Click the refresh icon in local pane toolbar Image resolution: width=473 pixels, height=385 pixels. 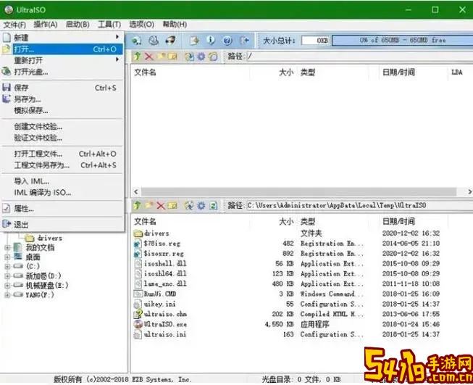pyautogui.click(x=213, y=206)
